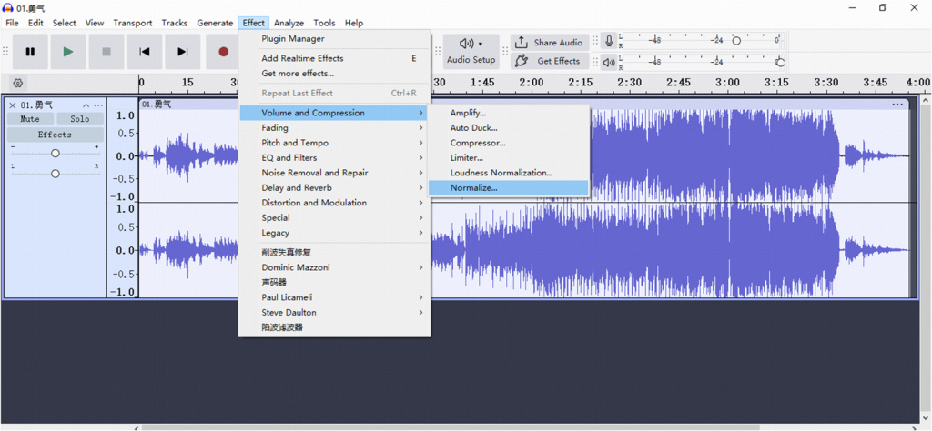Click the playback meter speaker icon
This screenshot has width=932, height=431.
click(609, 62)
